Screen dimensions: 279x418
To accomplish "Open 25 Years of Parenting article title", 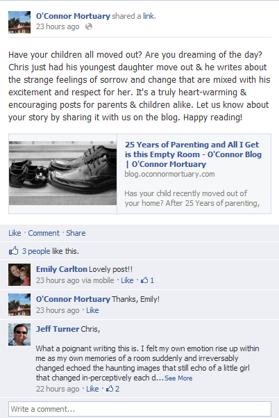I will tap(193, 154).
